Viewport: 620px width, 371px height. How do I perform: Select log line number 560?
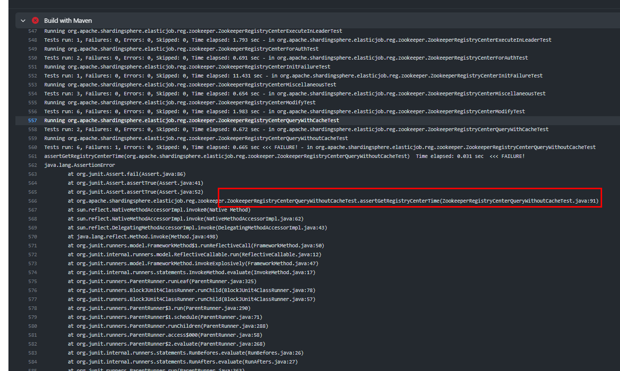click(x=32, y=147)
